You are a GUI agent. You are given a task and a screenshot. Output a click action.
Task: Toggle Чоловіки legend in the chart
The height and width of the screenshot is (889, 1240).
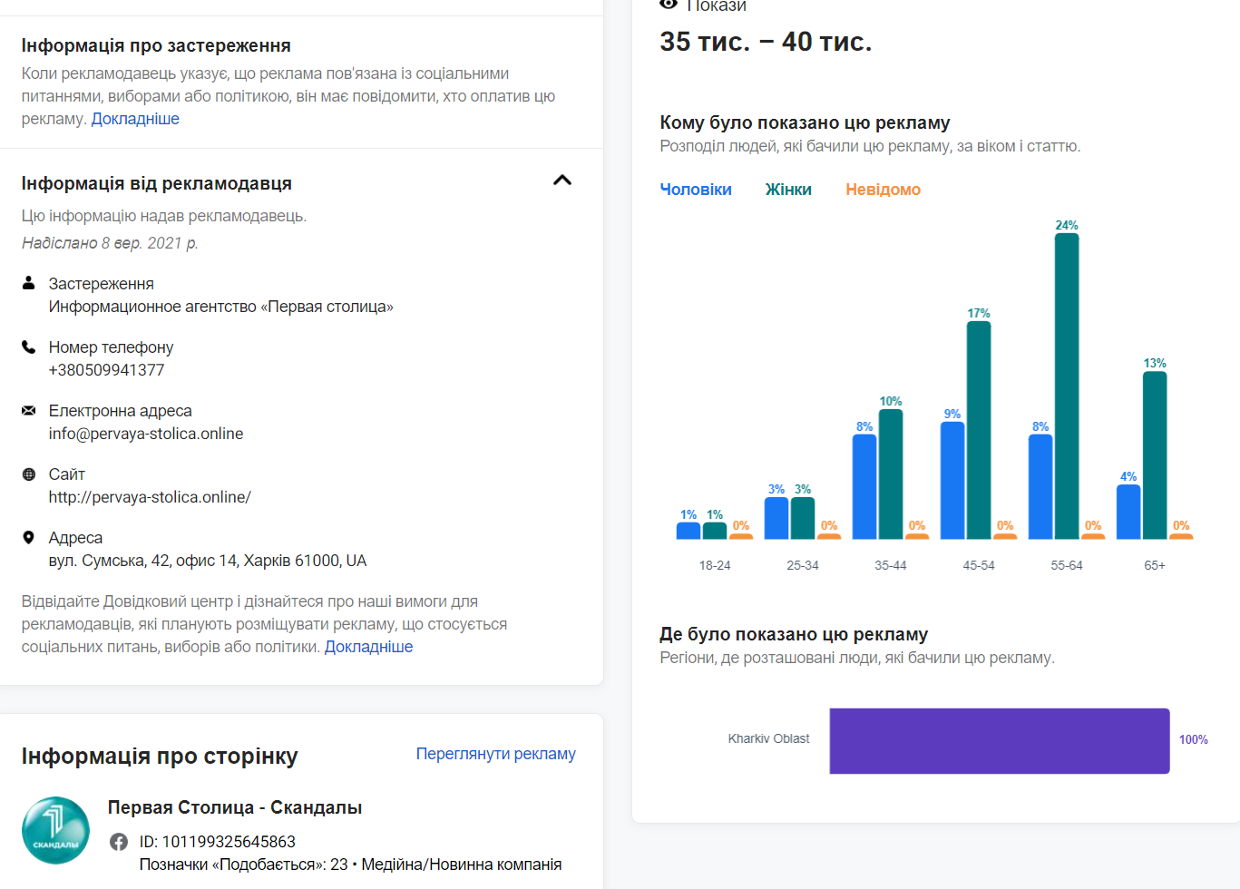(695, 190)
